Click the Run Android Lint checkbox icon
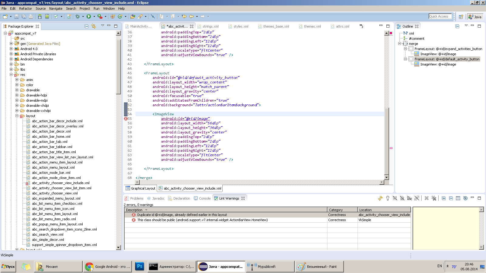The height and width of the screenshot is (273, 486). point(56,16)
